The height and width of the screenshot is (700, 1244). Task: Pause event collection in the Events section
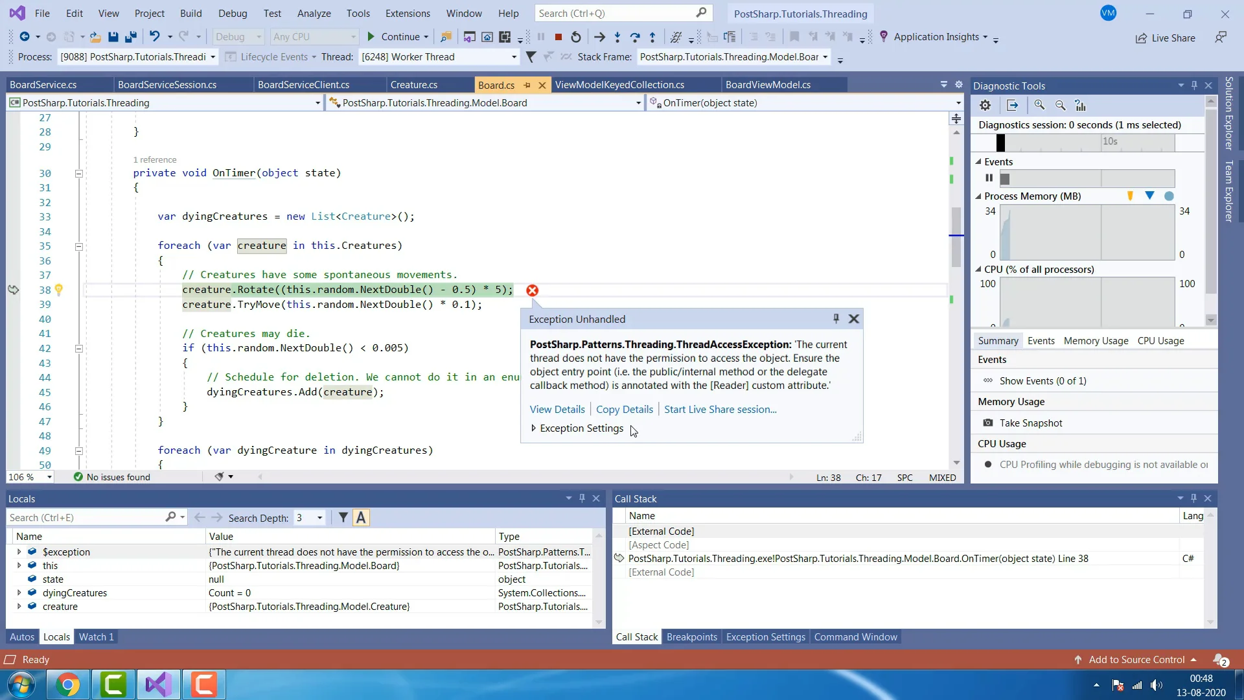point(989,178)
